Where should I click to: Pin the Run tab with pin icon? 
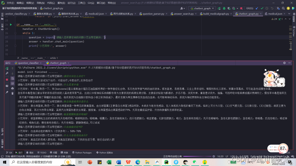coord(7,92)
